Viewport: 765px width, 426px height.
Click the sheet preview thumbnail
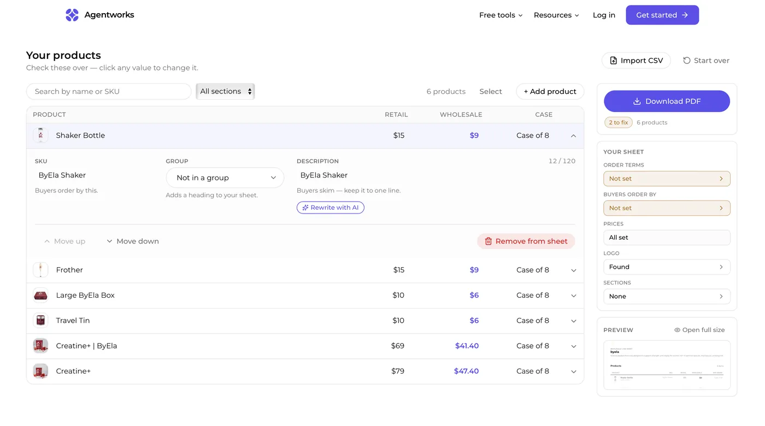667,365
